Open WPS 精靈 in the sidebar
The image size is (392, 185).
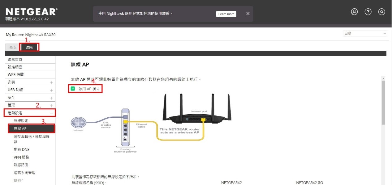tap(30, 74)
